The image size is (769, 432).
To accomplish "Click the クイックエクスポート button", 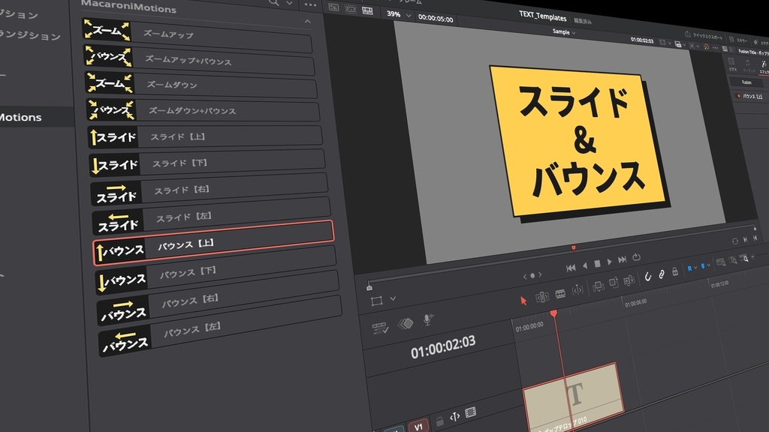I will pos(706,35).
